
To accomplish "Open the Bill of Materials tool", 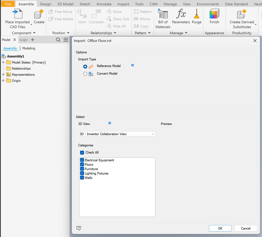I will click(x=163, y=14).
